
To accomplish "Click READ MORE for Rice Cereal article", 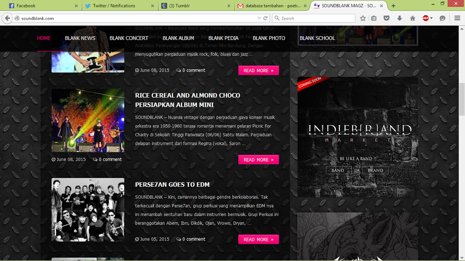I will click(258, 160).
